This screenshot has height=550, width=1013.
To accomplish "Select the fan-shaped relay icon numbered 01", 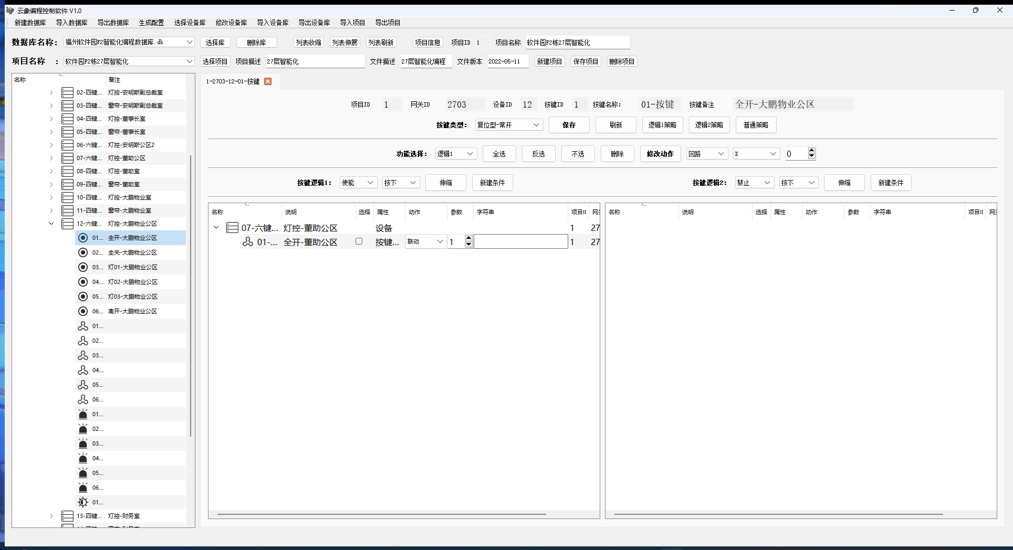I will 83,326.
